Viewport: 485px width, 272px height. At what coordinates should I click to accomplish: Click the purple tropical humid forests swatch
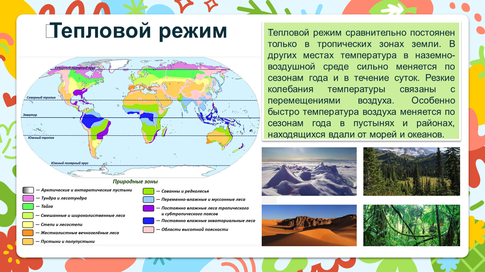(148, 208)
